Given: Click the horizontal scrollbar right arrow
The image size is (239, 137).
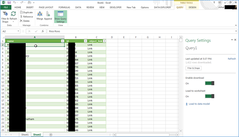Looking at the screenshot, I should tap(178, 135).
